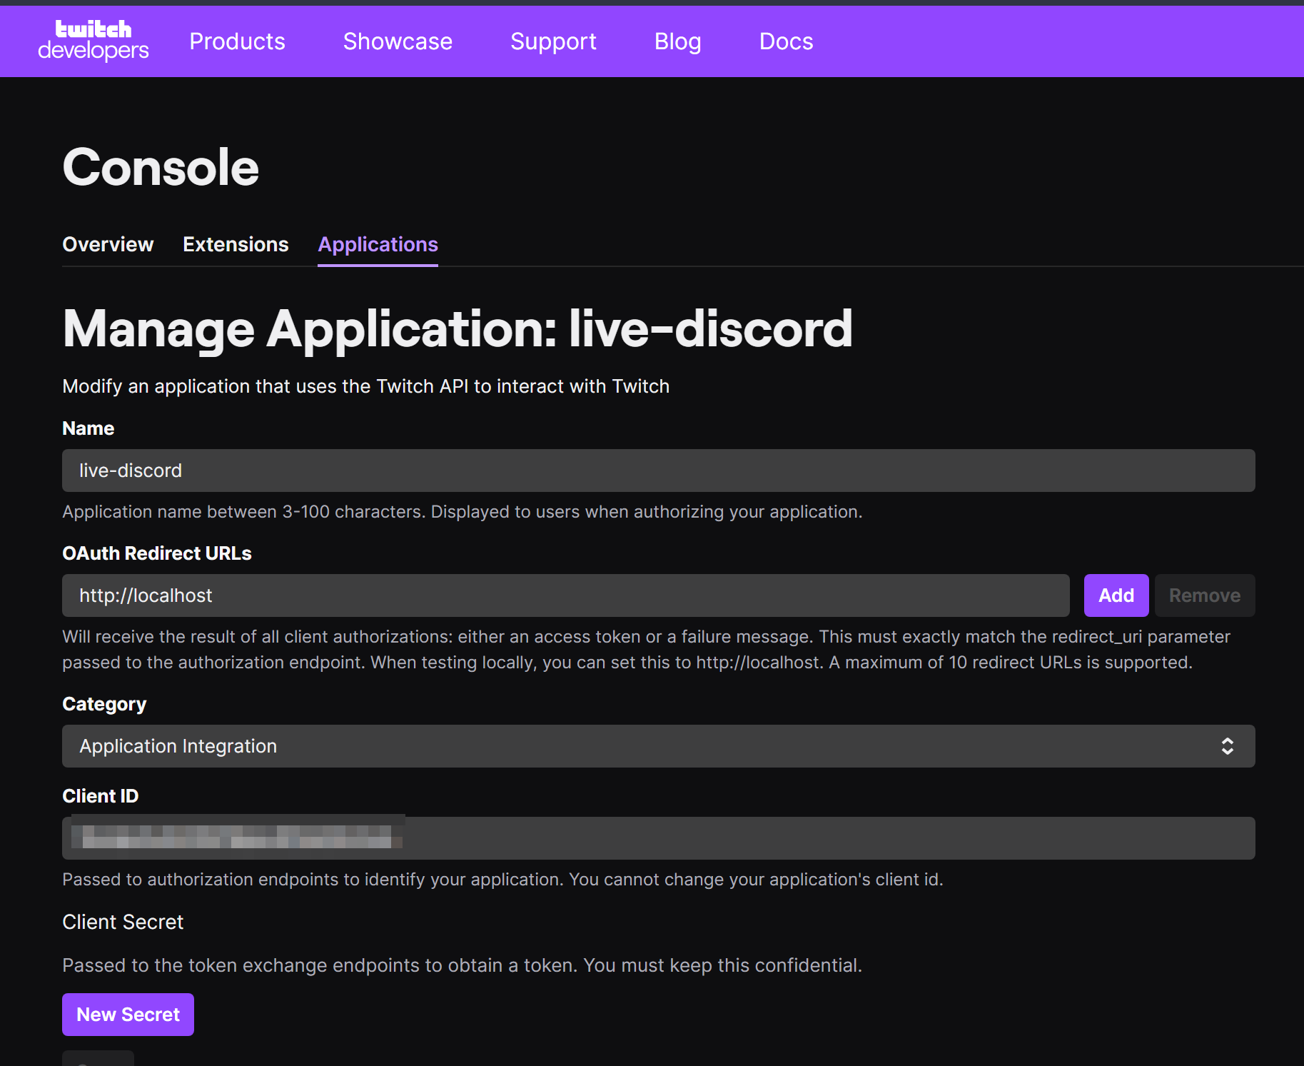This screenshot has width=1304, height=1066.
Task: Click the Console heading
Action: coord(161,167)
